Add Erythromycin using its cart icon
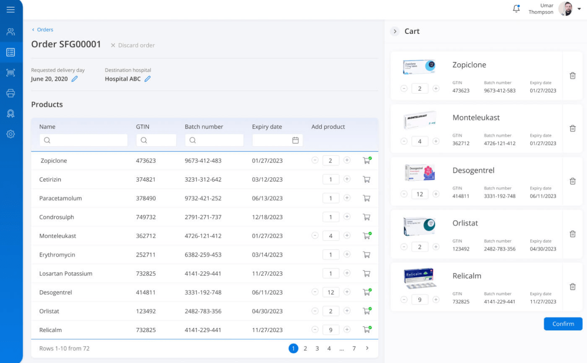 pyautogui.click(x=366, y=255)
